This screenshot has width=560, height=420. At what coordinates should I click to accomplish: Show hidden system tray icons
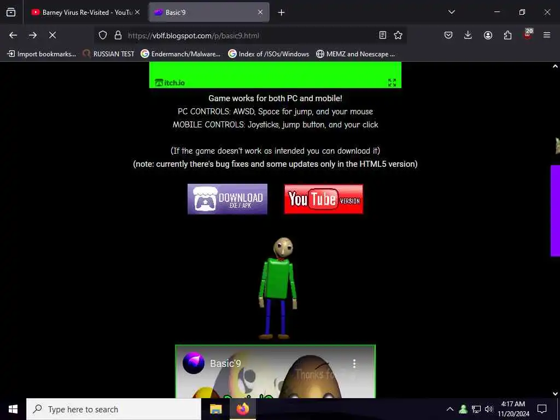(450, 409)
